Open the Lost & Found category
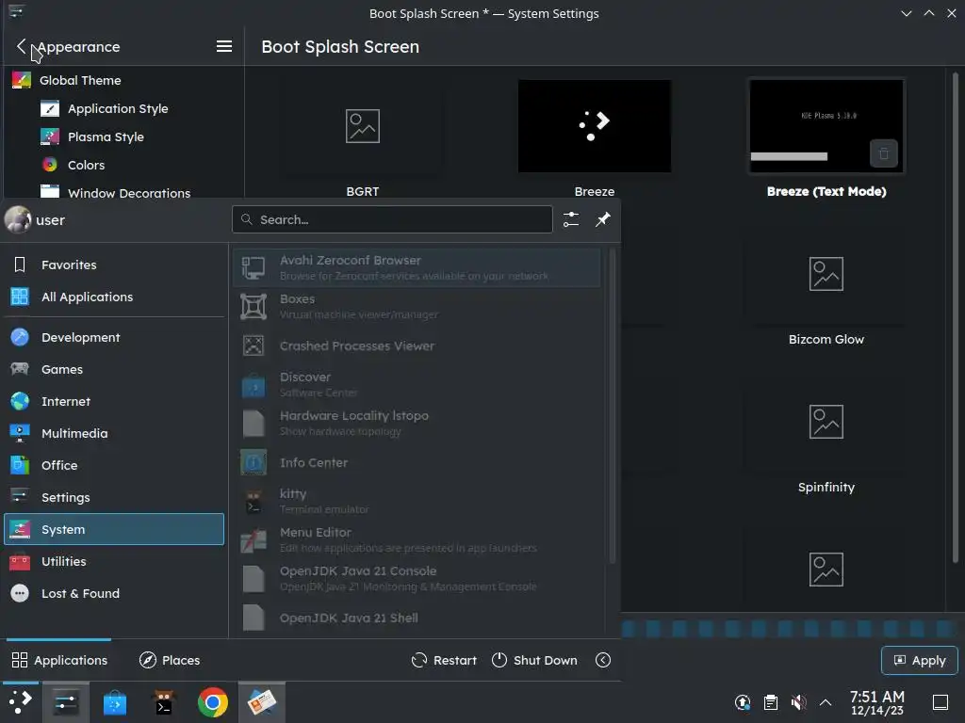965x723 pixels. point(114,593)
